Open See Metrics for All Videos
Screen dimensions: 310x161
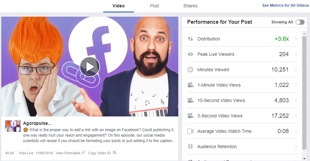[286, 5]
